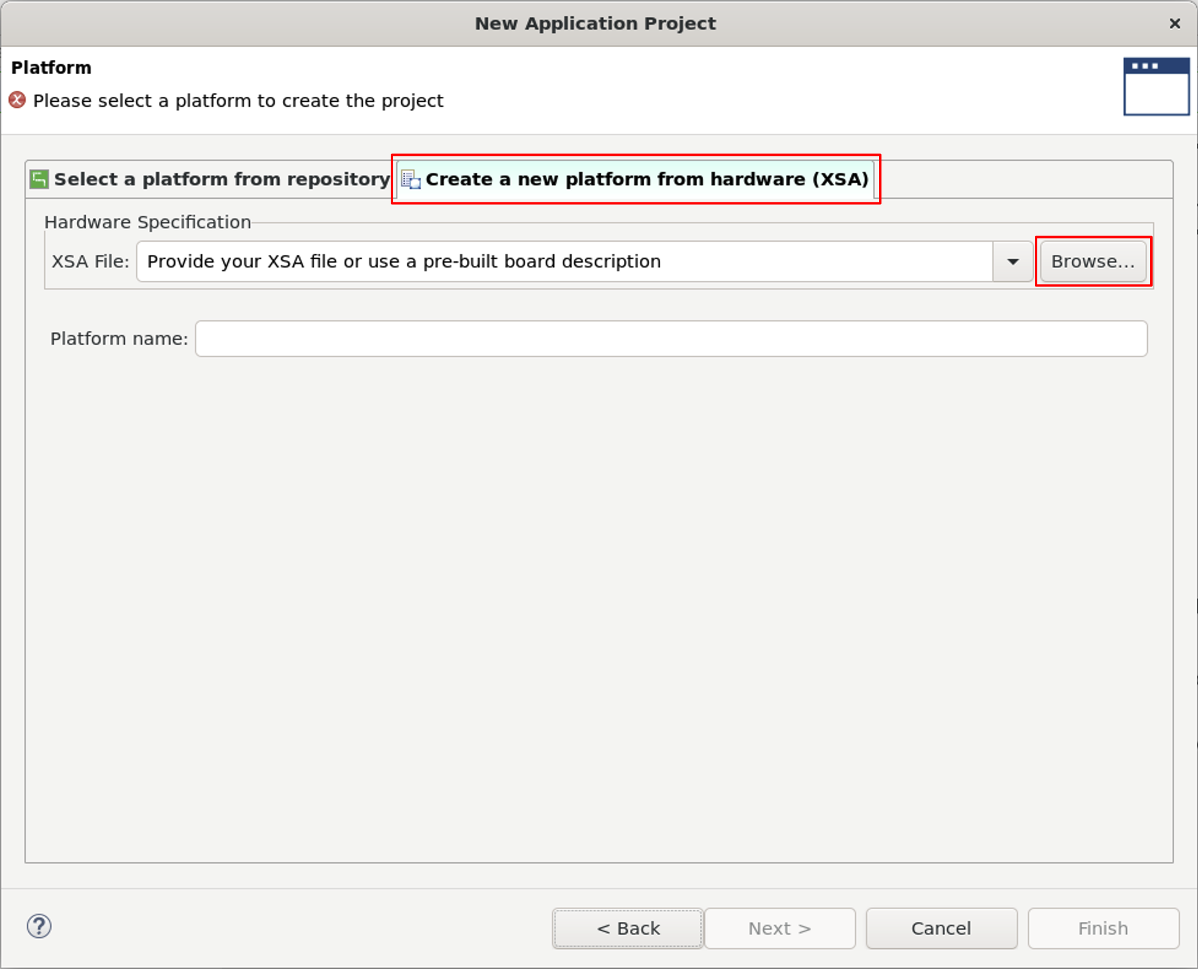Click the red error icon beside message

point(17,100)
